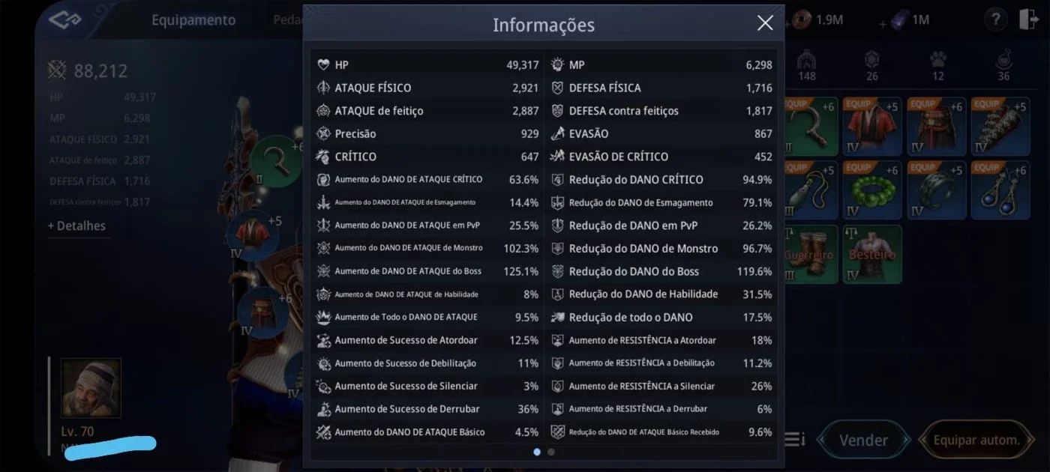Select the first stats page dot
Image resolution: width=1050 pixels, height=472 pixels.
click(x=537, y=452)
